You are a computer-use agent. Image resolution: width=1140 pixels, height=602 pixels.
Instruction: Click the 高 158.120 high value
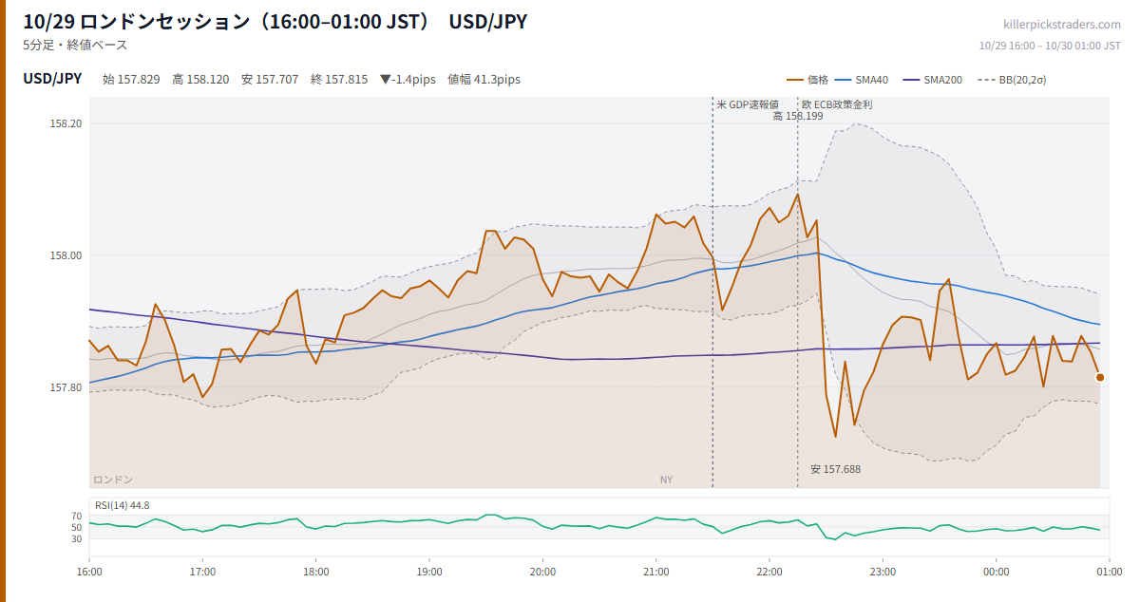point(200,80)
